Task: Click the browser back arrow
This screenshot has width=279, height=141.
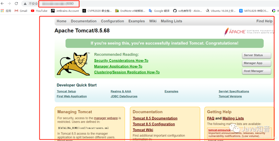Action: (2, 4)
